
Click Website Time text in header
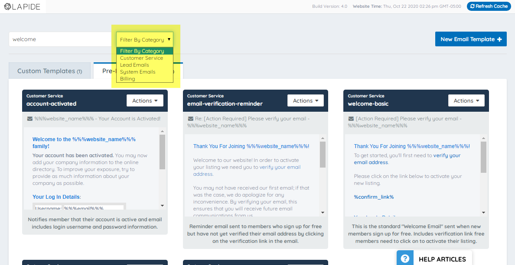(x=407, y=6)
